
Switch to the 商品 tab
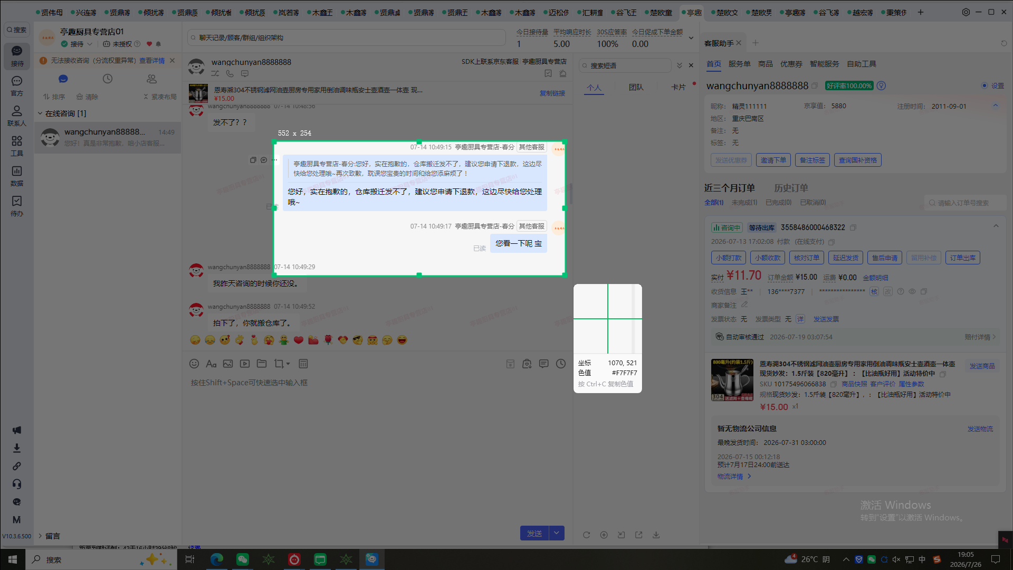pos(766,64)
